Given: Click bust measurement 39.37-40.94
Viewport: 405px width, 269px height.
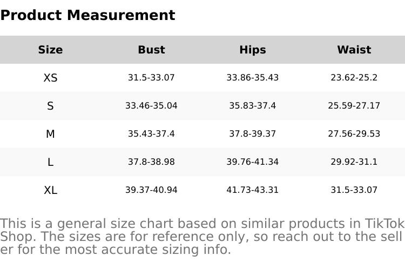Looking at the screenshot, I should click(x=151, y=190).
